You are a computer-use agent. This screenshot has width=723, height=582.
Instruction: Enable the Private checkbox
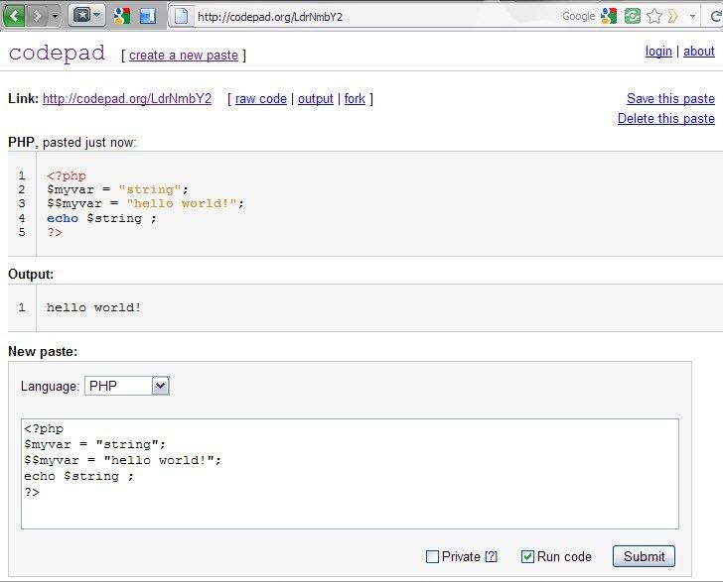(x=432, y=556)
